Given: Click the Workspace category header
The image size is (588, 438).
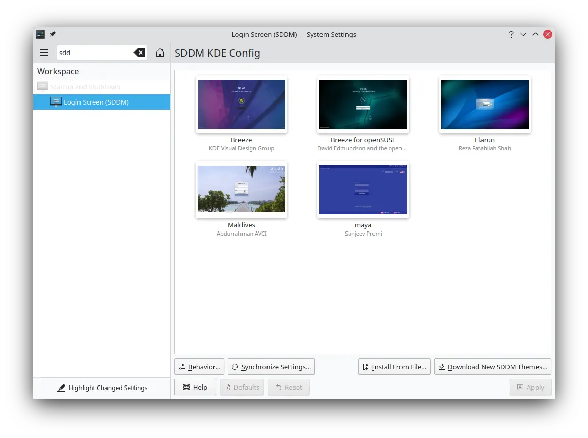Looking at the screenshot, I should 58,71.
